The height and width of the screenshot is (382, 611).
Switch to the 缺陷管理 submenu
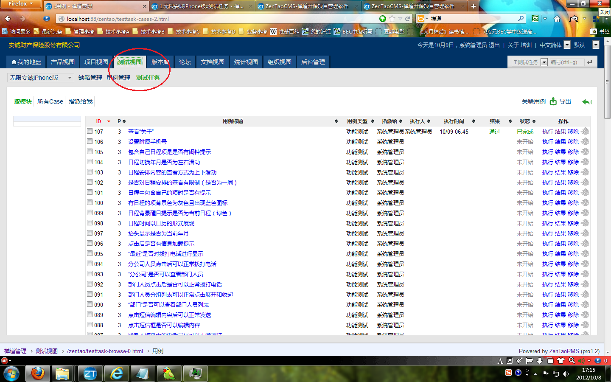(x=90, y=78)
